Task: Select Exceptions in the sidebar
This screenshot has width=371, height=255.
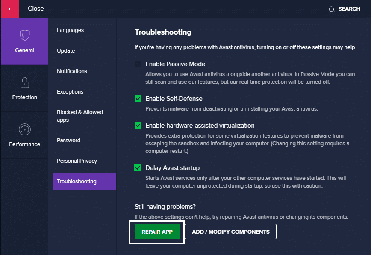Action: [x=70, y=92]
